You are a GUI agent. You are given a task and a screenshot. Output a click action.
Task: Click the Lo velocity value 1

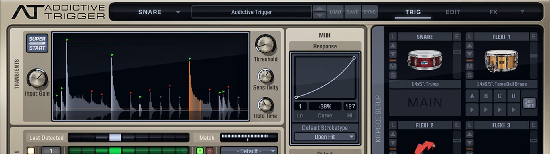300,106
